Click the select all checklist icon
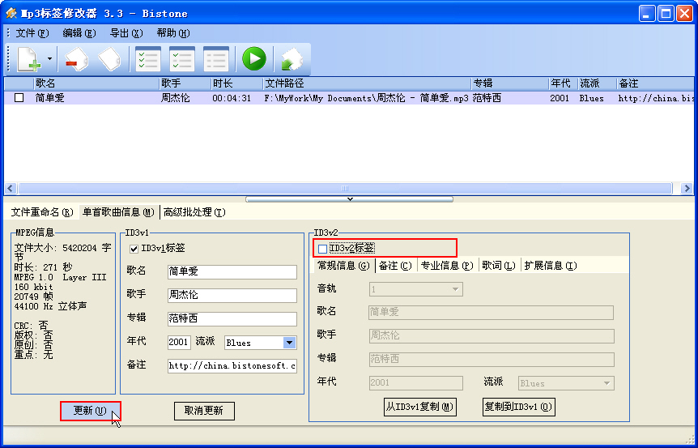Screen dimensions: 698x448 (147, 59)
